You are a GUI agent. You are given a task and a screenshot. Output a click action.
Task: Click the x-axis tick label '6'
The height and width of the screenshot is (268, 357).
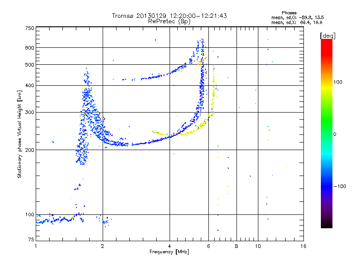pos(208,246)
